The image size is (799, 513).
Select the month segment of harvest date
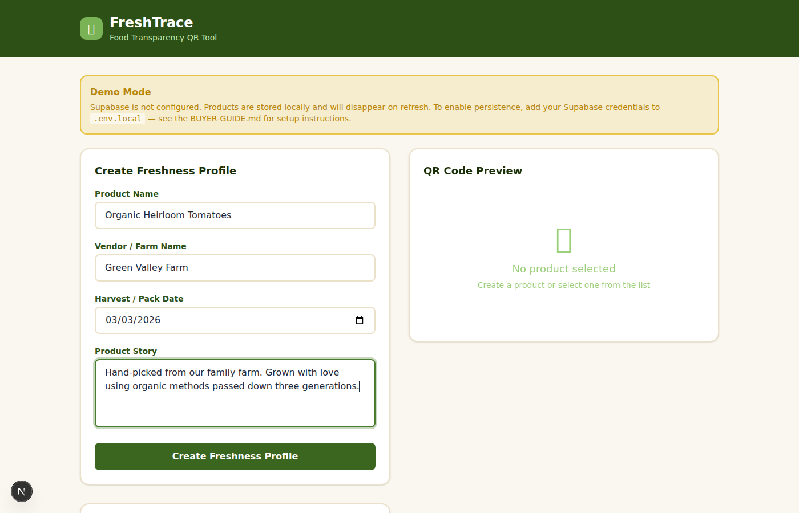coord(111,320)
